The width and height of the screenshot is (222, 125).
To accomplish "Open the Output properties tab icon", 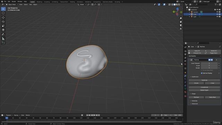I will (185, 55).
